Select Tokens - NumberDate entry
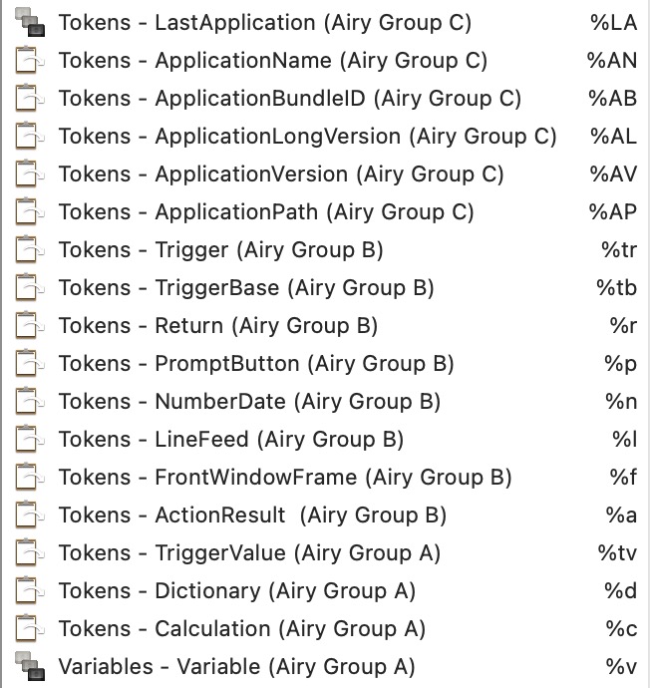 click(248, 402)
